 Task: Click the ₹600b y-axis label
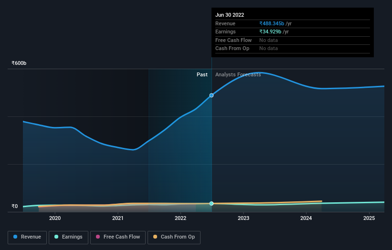tap(19, 63)
